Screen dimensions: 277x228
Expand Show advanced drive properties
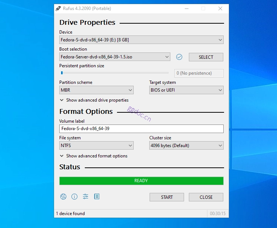click(x=94, y=100)
